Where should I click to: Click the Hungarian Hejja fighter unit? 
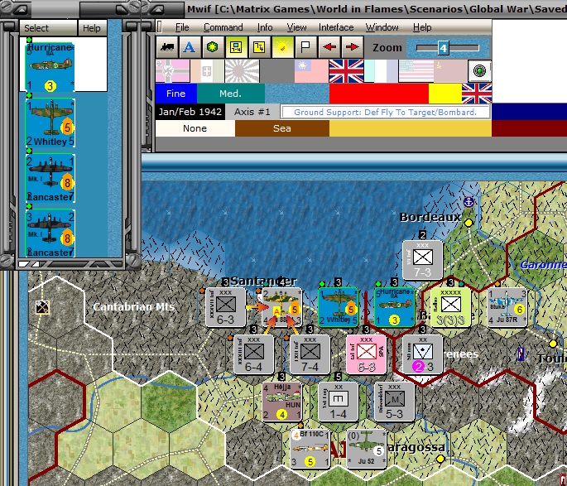(x=282, y=402)
